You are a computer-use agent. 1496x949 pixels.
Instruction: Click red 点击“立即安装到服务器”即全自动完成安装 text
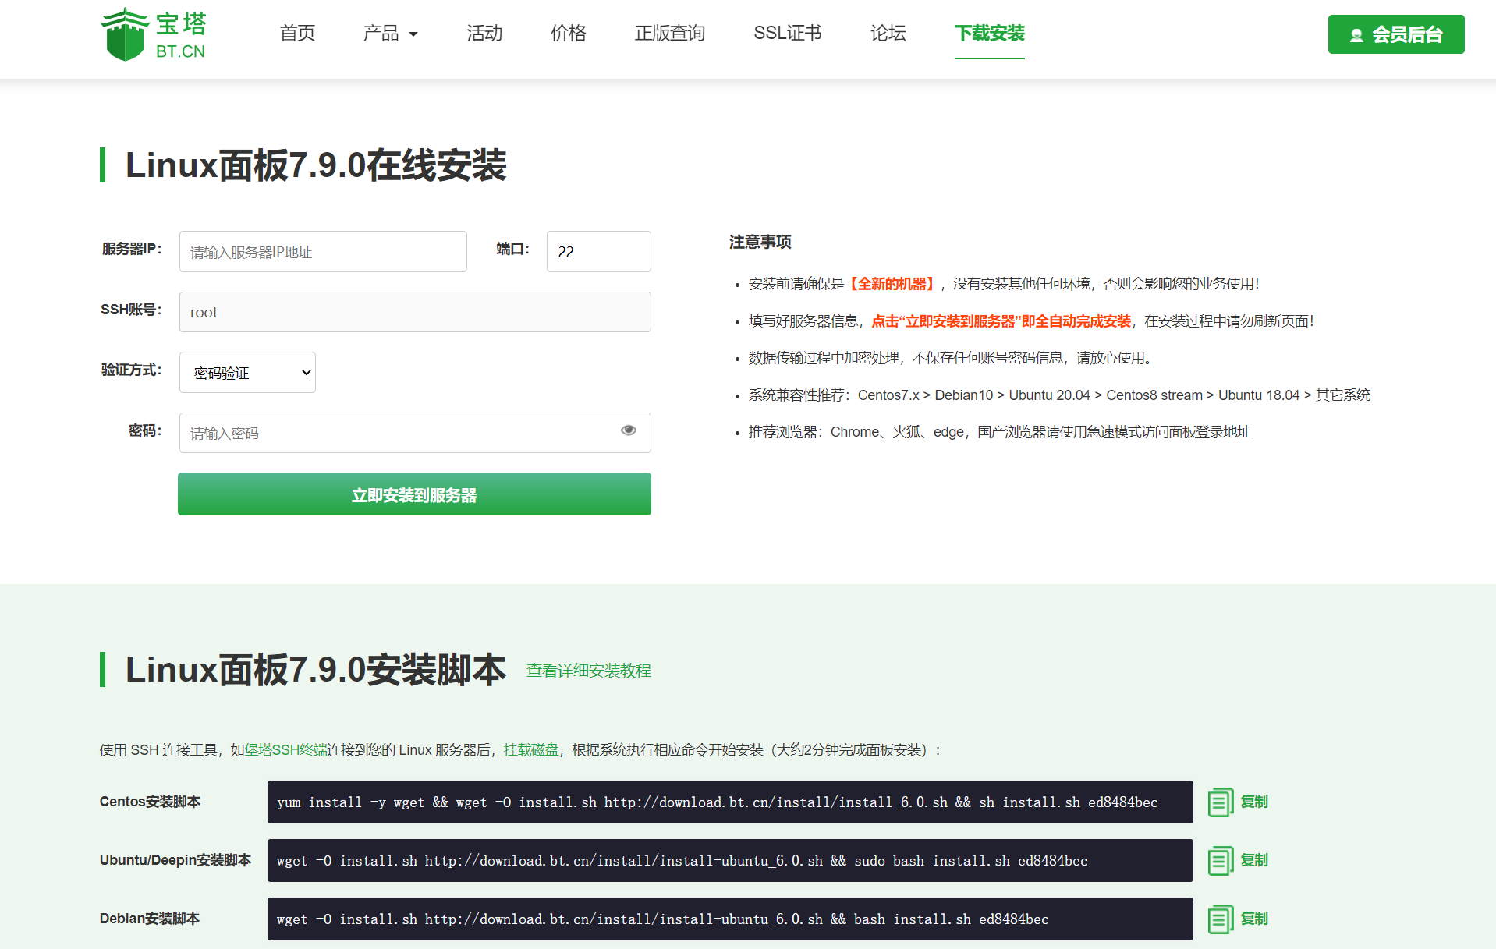(1001, 321)
